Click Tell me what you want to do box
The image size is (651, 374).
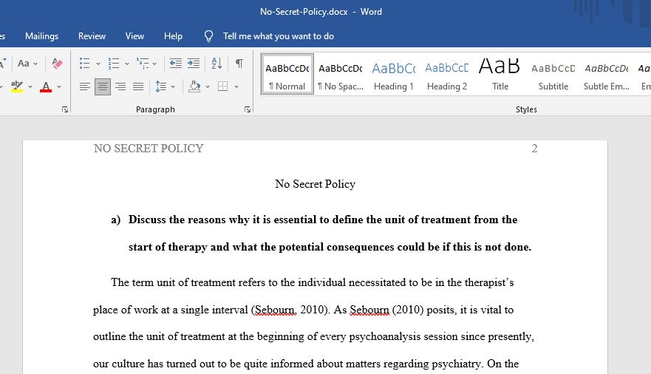click(x=278, y=36)
